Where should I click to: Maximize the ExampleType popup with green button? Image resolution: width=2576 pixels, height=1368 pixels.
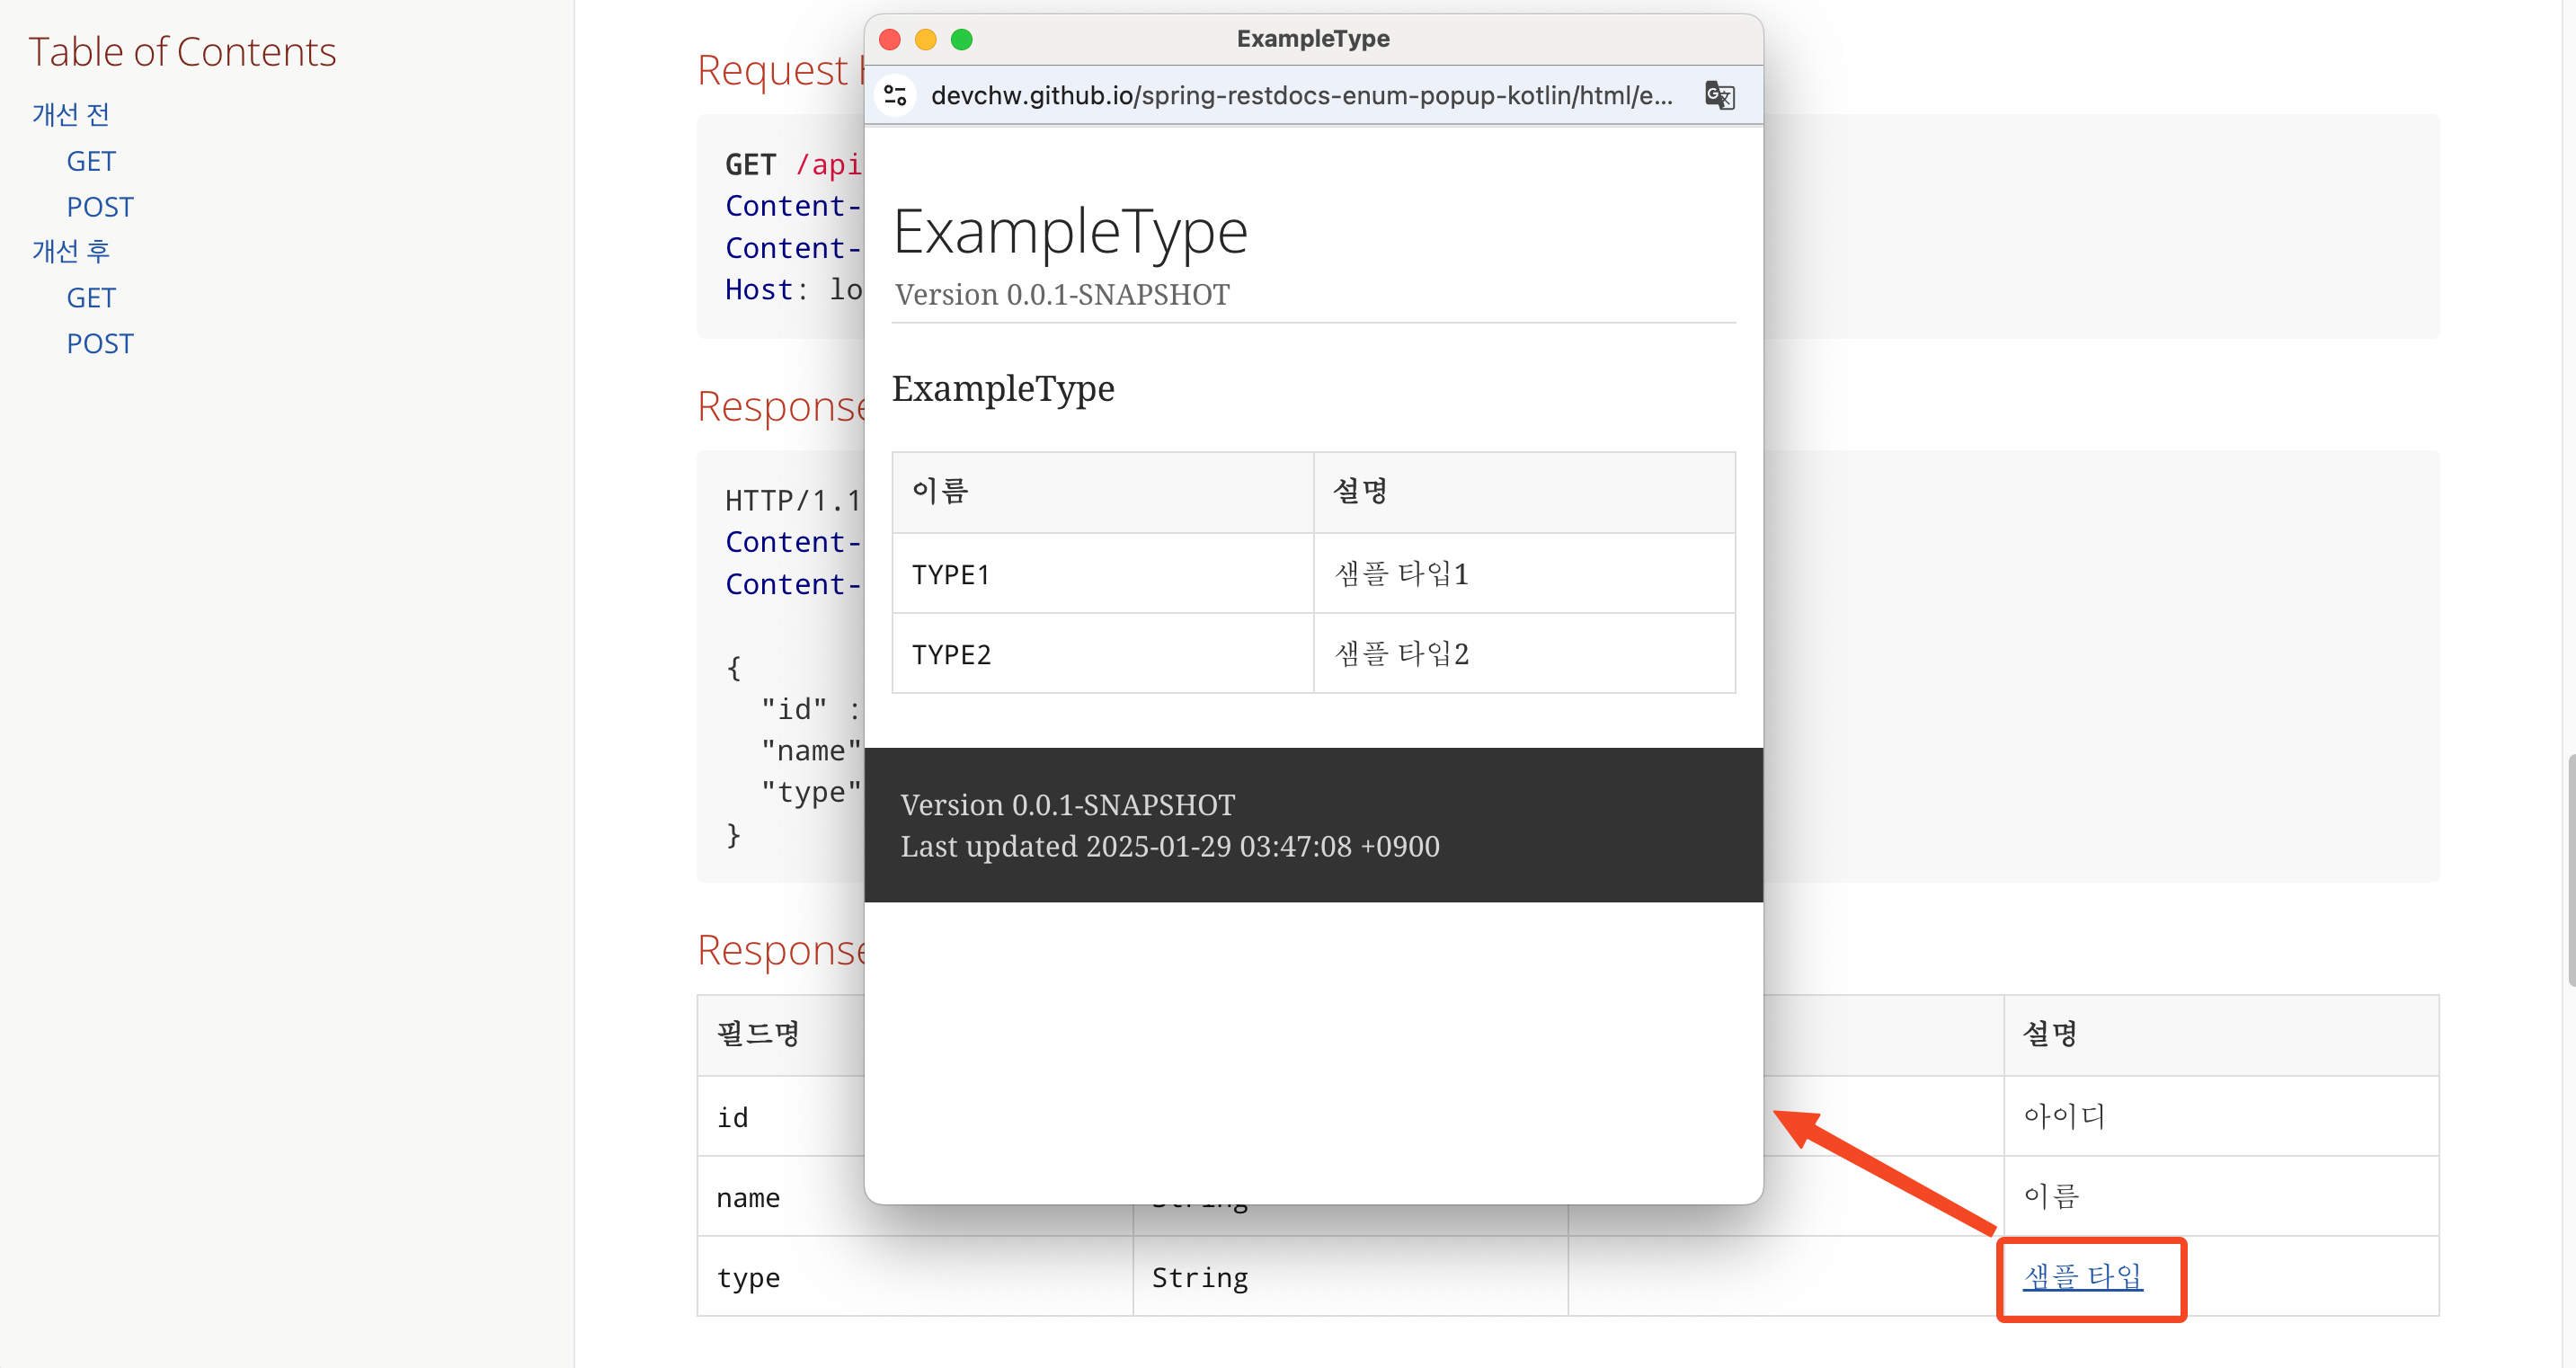pyautogui.click(x=961, y=39)
